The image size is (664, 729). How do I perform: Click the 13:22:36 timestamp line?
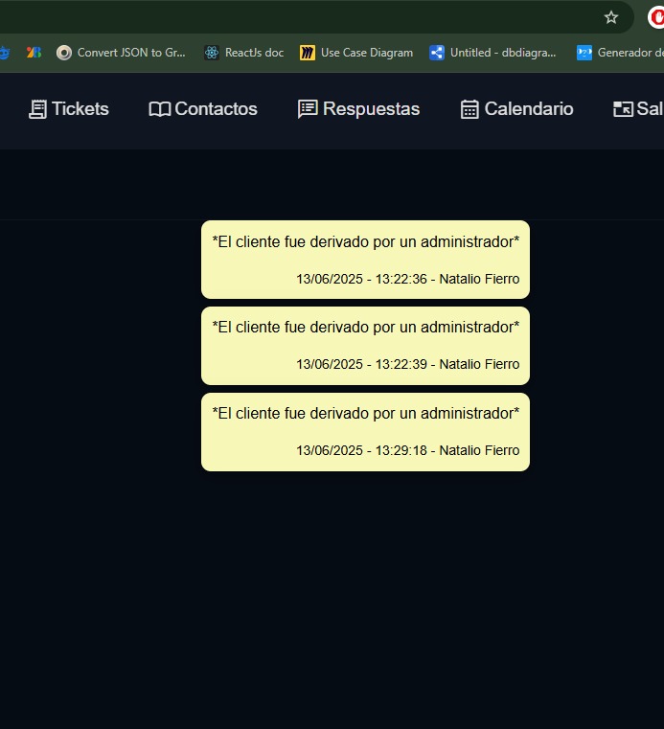click(x=407, y=280)
